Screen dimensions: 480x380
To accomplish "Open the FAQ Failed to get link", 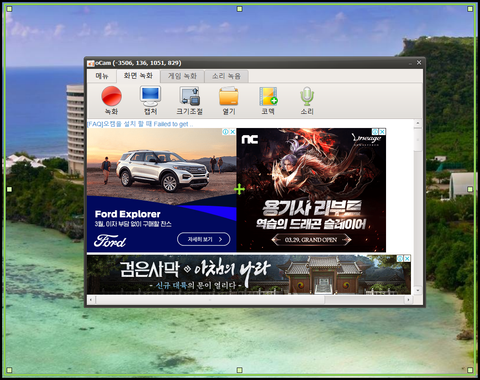I will point(140,124).
